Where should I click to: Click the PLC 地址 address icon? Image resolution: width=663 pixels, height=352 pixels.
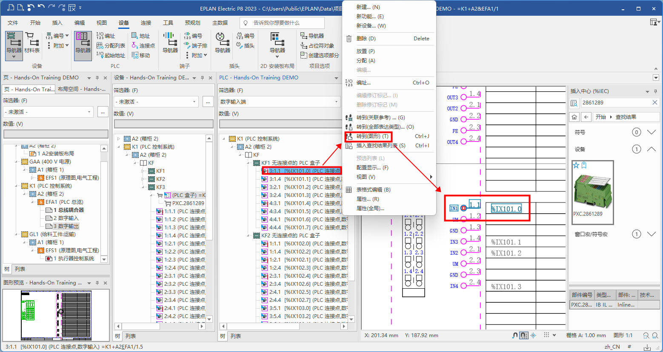[x=134, y=36]
